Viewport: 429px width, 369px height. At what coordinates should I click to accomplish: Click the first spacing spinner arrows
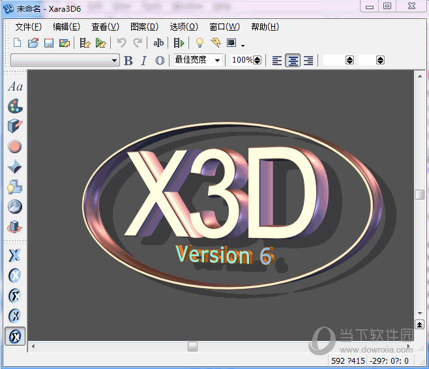(349, 60)
